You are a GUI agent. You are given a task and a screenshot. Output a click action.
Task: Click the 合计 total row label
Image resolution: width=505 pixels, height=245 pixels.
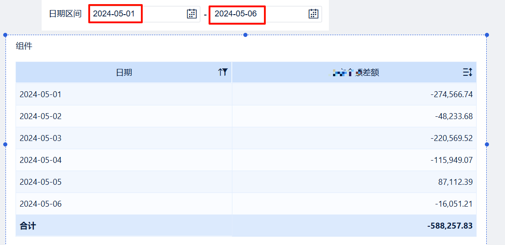click(x=28, y=226)
